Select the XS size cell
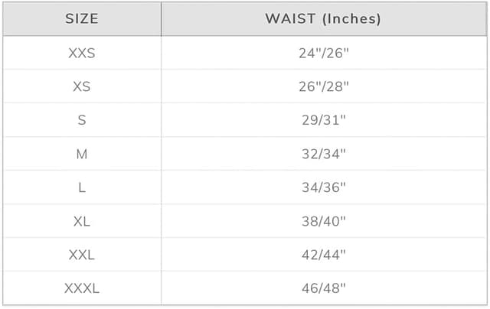490x309 pixels. click(81, 86)
